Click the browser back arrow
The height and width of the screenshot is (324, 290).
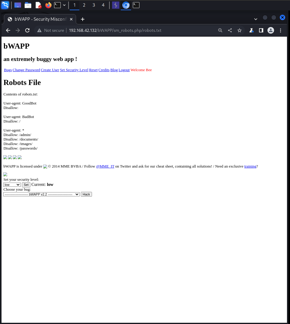point(8,30)
